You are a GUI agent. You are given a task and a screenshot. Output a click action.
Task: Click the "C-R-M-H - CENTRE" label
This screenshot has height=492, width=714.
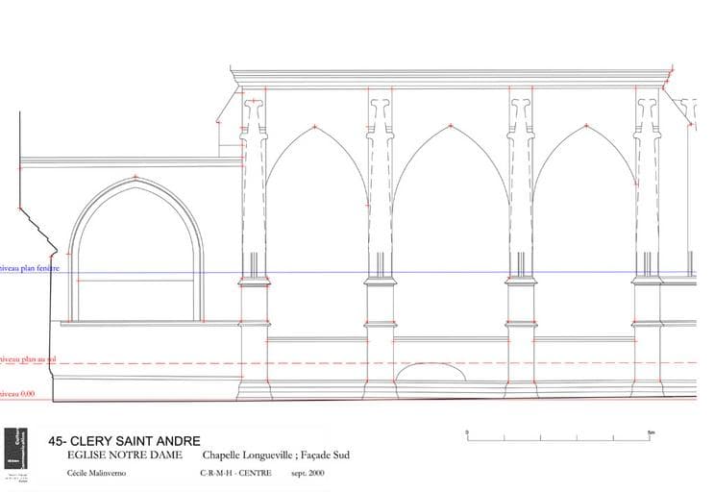point(235,473)
